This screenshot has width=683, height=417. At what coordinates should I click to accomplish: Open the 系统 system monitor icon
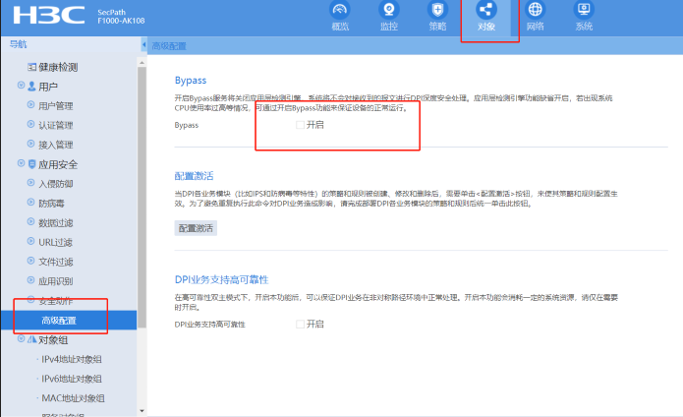[x=584, y=10]
